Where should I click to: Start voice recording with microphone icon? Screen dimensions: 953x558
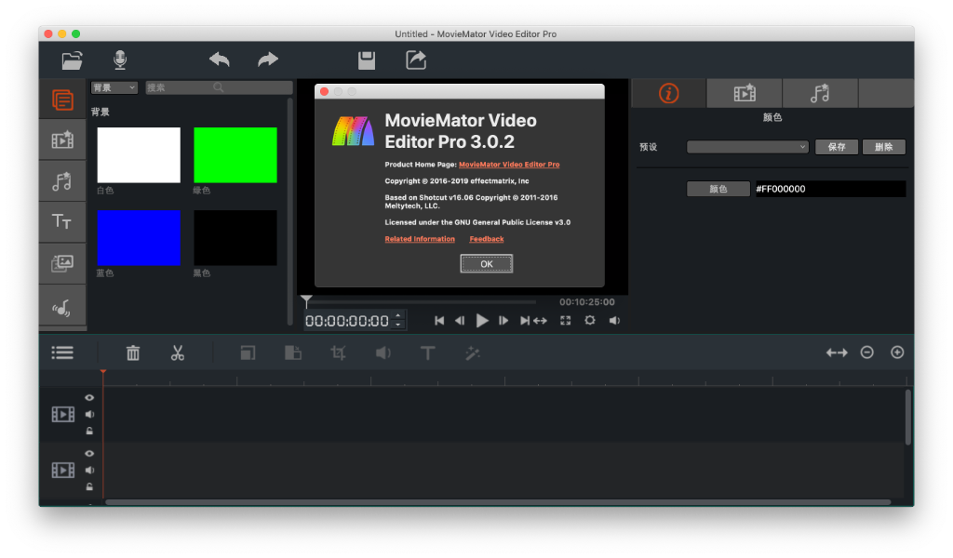pyautogui.click(x=120, y=60)
